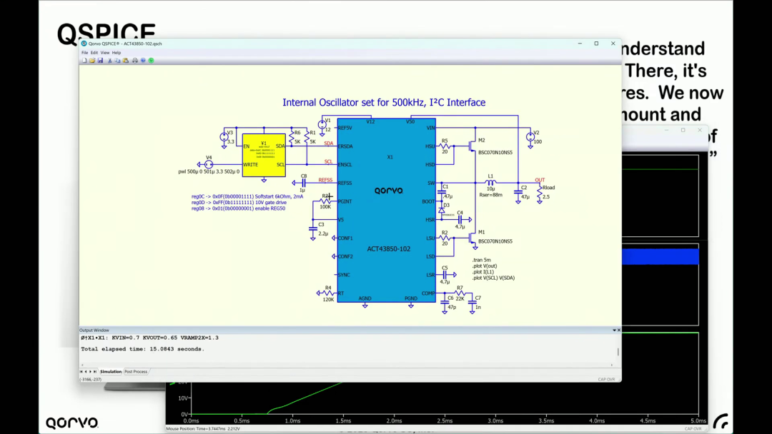Click the .plot V(out) directive
Image resolution: width=772 pixels, height=434 pixels.
[x=485, y=266]
